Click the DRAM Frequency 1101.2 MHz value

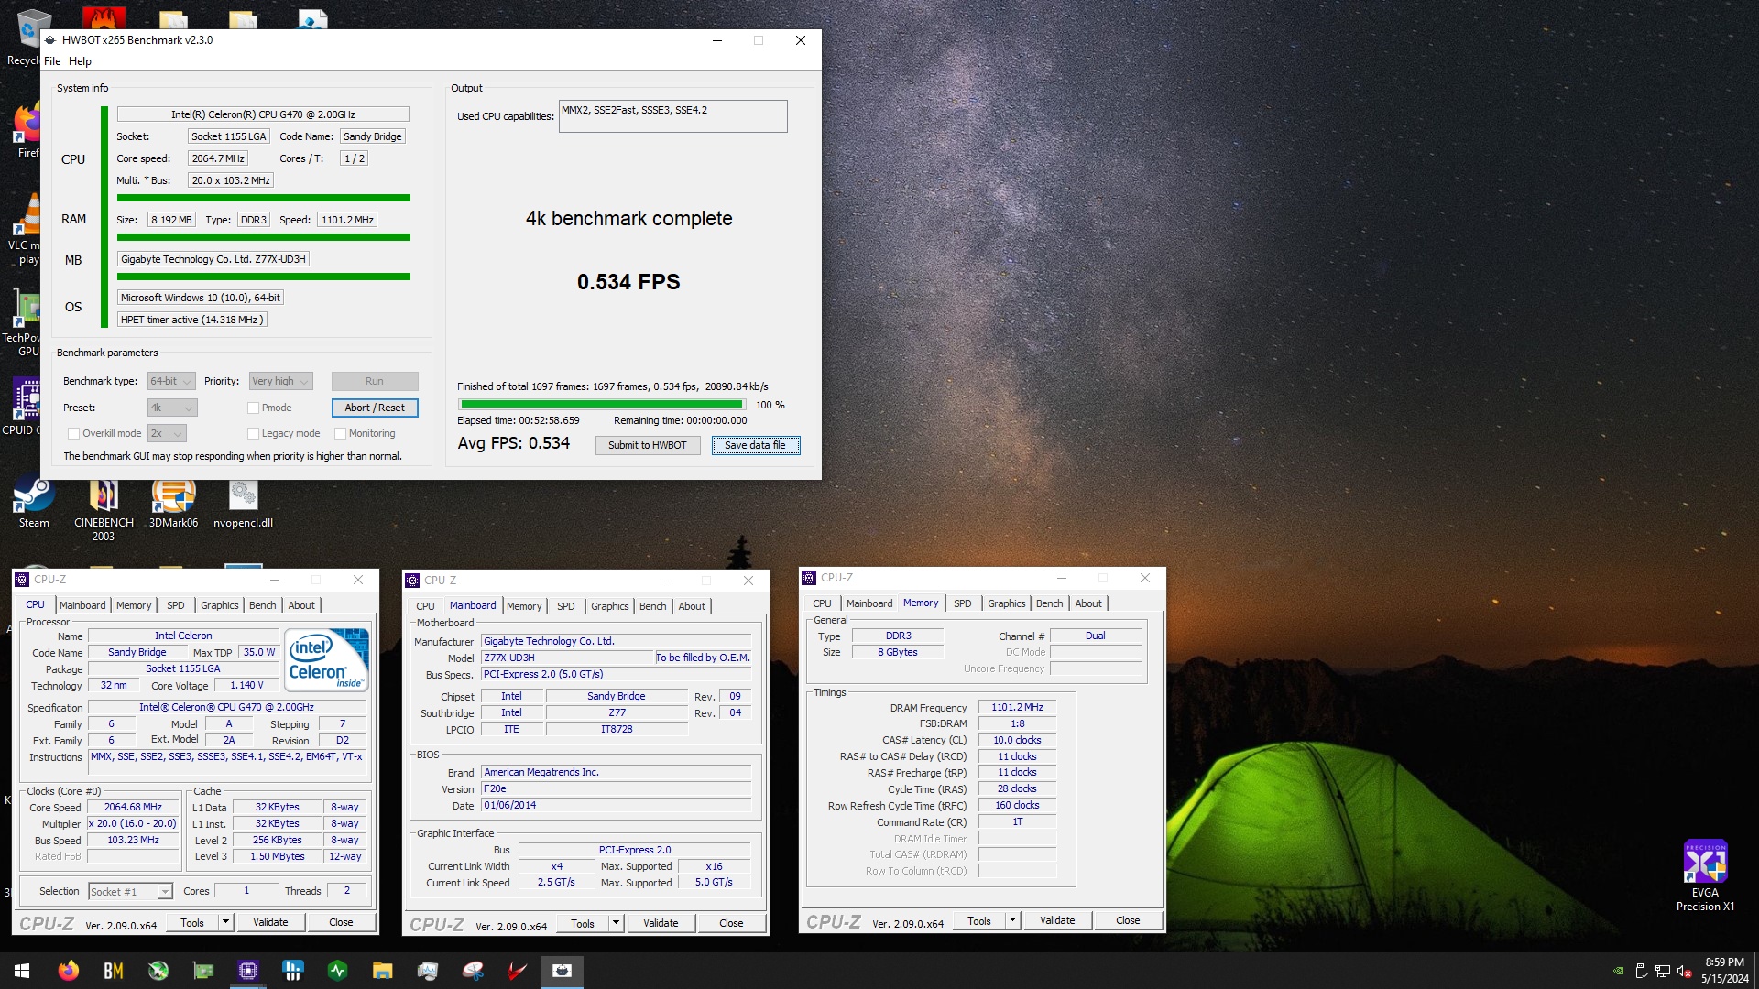[1017, 708]
